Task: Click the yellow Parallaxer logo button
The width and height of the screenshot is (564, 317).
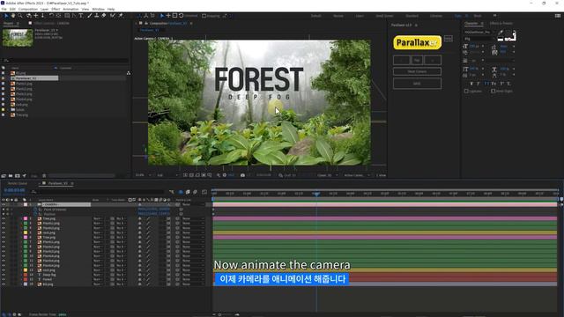Action: point(417,42)
